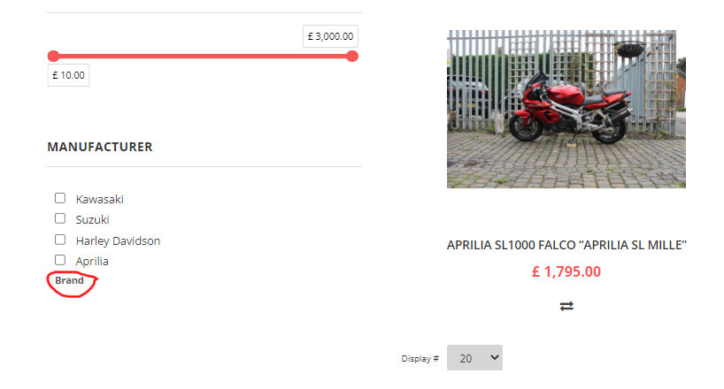This screenshot has height=389, width=724.
Task: Click the dropdown arrow next to 20
Action: 495,357
